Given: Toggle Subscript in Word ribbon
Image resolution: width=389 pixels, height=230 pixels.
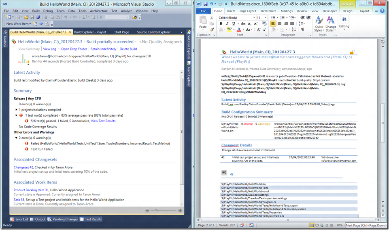Looking at the screenshot, I should pos(249,23).
